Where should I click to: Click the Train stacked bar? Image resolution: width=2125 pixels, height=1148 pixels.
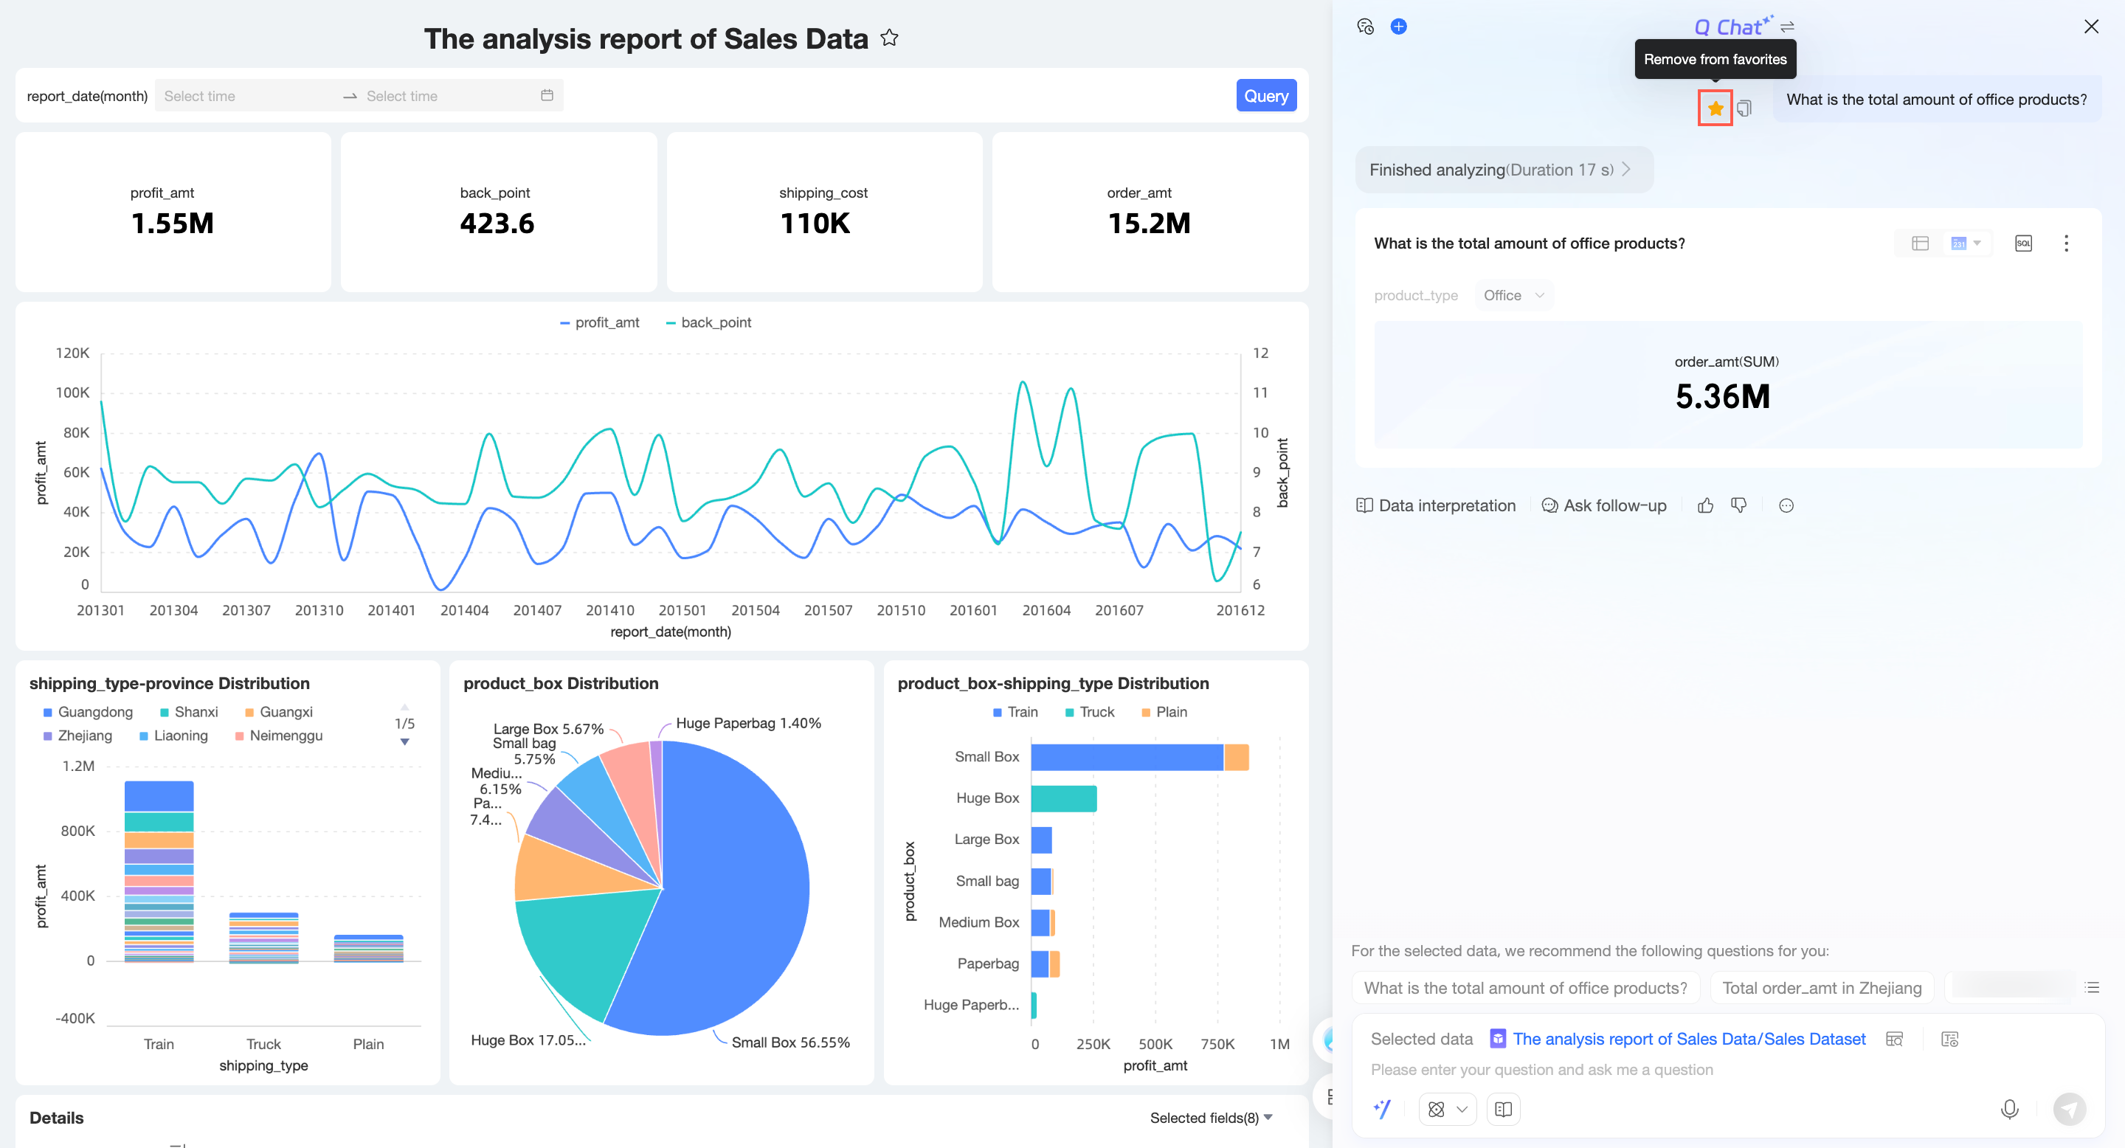159,871
